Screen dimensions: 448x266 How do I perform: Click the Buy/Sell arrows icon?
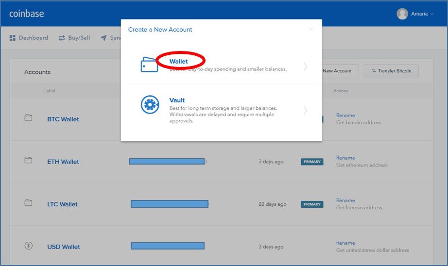pyautogui.click(x=61, y=38)
